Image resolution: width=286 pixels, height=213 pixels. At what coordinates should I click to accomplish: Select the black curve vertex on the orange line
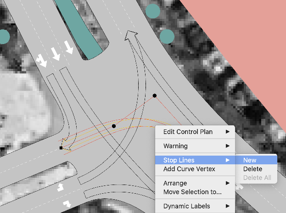coord(114,126)
